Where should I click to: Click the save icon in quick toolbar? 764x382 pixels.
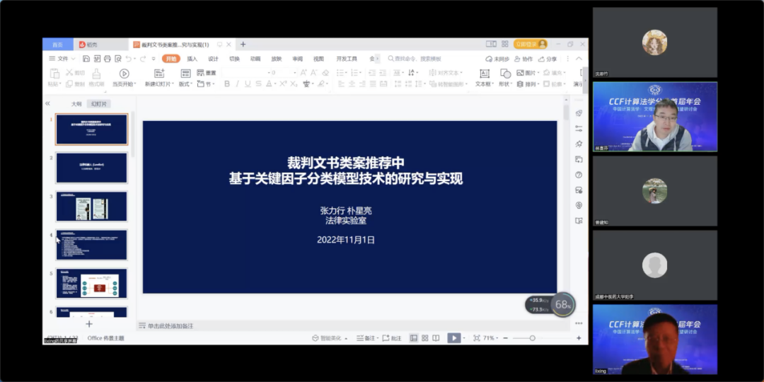click(x=86, y=59)
